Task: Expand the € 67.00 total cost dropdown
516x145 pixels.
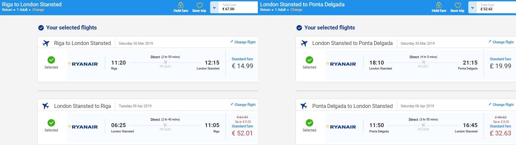Action: coord(214,7)
